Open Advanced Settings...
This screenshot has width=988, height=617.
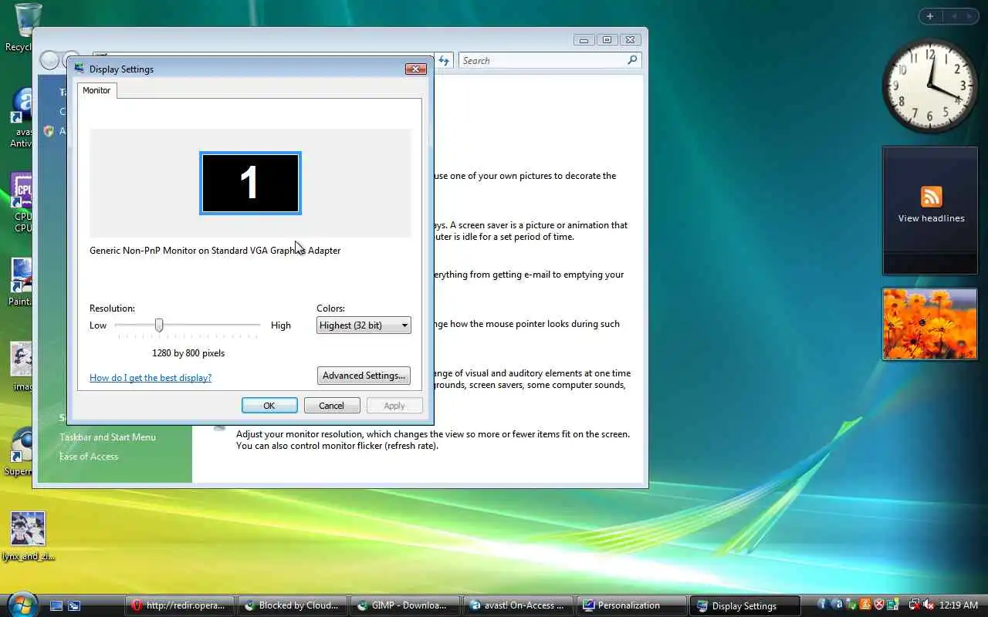[x=364, y=376]
